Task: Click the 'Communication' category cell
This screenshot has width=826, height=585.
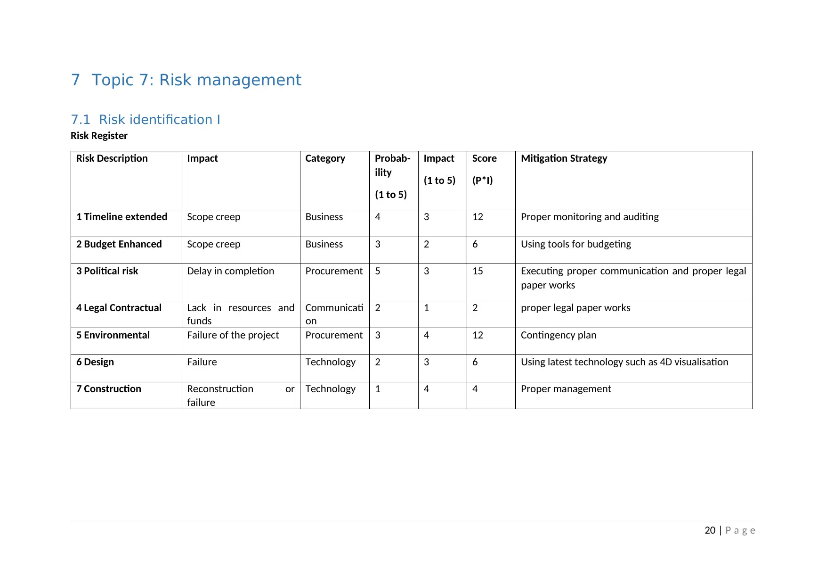Action: (335, 314)
